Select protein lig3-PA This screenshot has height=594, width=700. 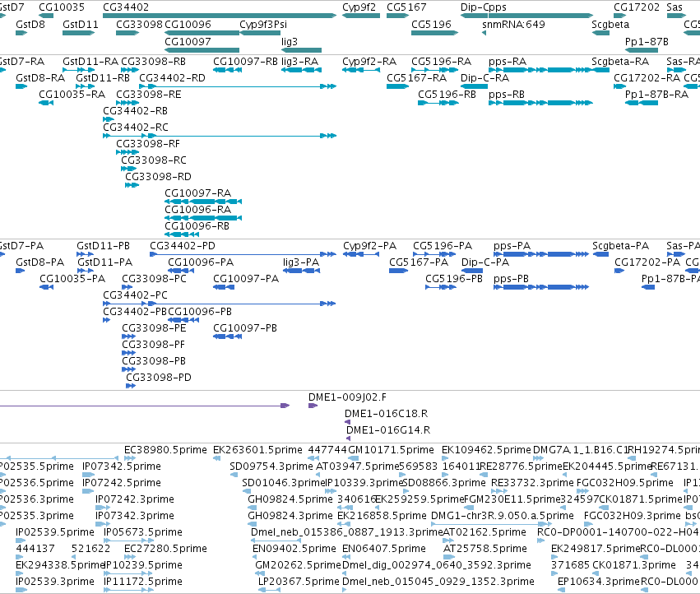pyautogui.click(x=301, y=271)
